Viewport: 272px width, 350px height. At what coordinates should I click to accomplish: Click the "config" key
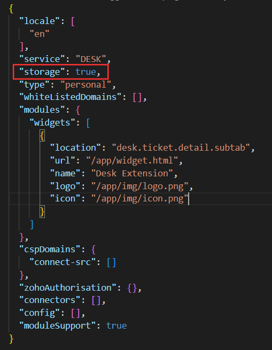click(40, 313)
